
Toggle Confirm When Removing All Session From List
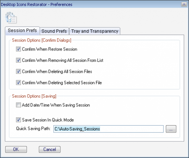point(19,60)
